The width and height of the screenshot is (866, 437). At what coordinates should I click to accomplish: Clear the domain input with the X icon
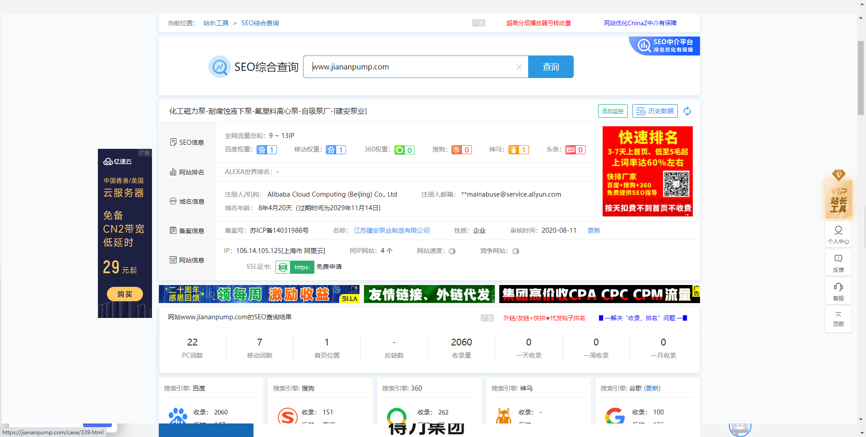click(x=519, y=67)
